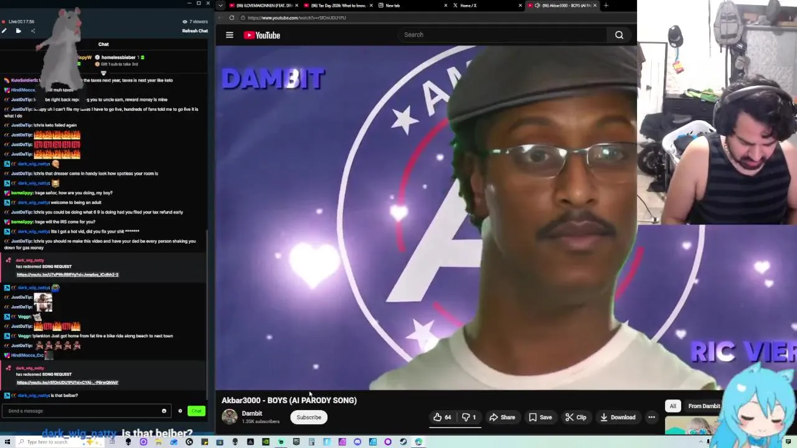Switch to the New tab browser tab
This screenshot has width=797, height=448.
[x=411, y=6]
